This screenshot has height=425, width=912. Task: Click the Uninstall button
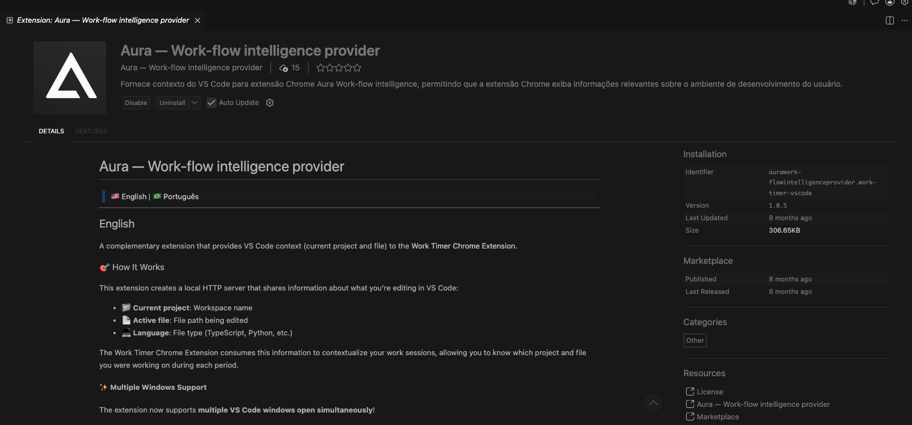click(x=172, y=103)
